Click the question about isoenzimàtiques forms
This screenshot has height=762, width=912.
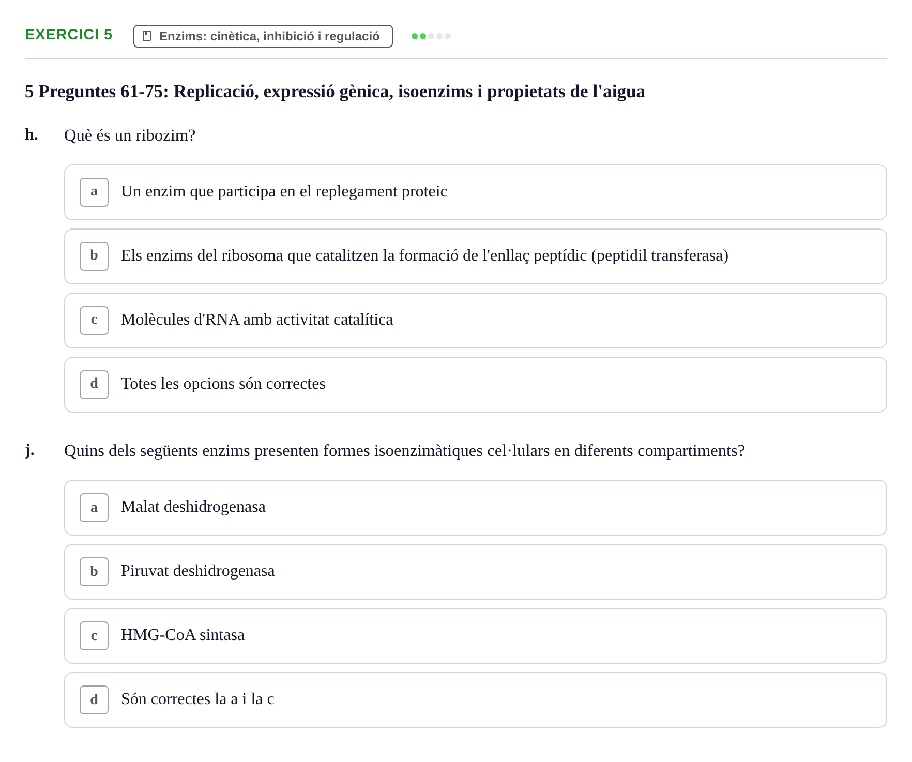(404, 451)
